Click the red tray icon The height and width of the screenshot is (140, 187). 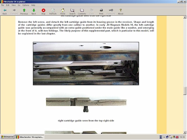point(177,137)
